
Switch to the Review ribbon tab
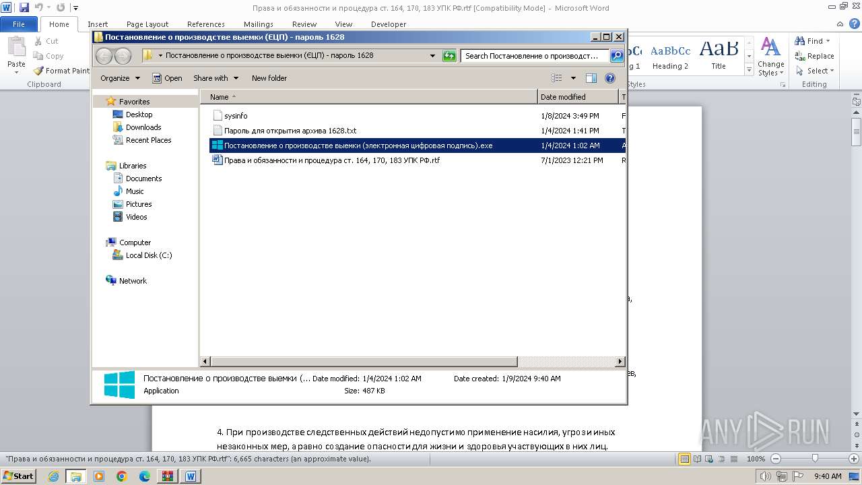tap(304, 24)
